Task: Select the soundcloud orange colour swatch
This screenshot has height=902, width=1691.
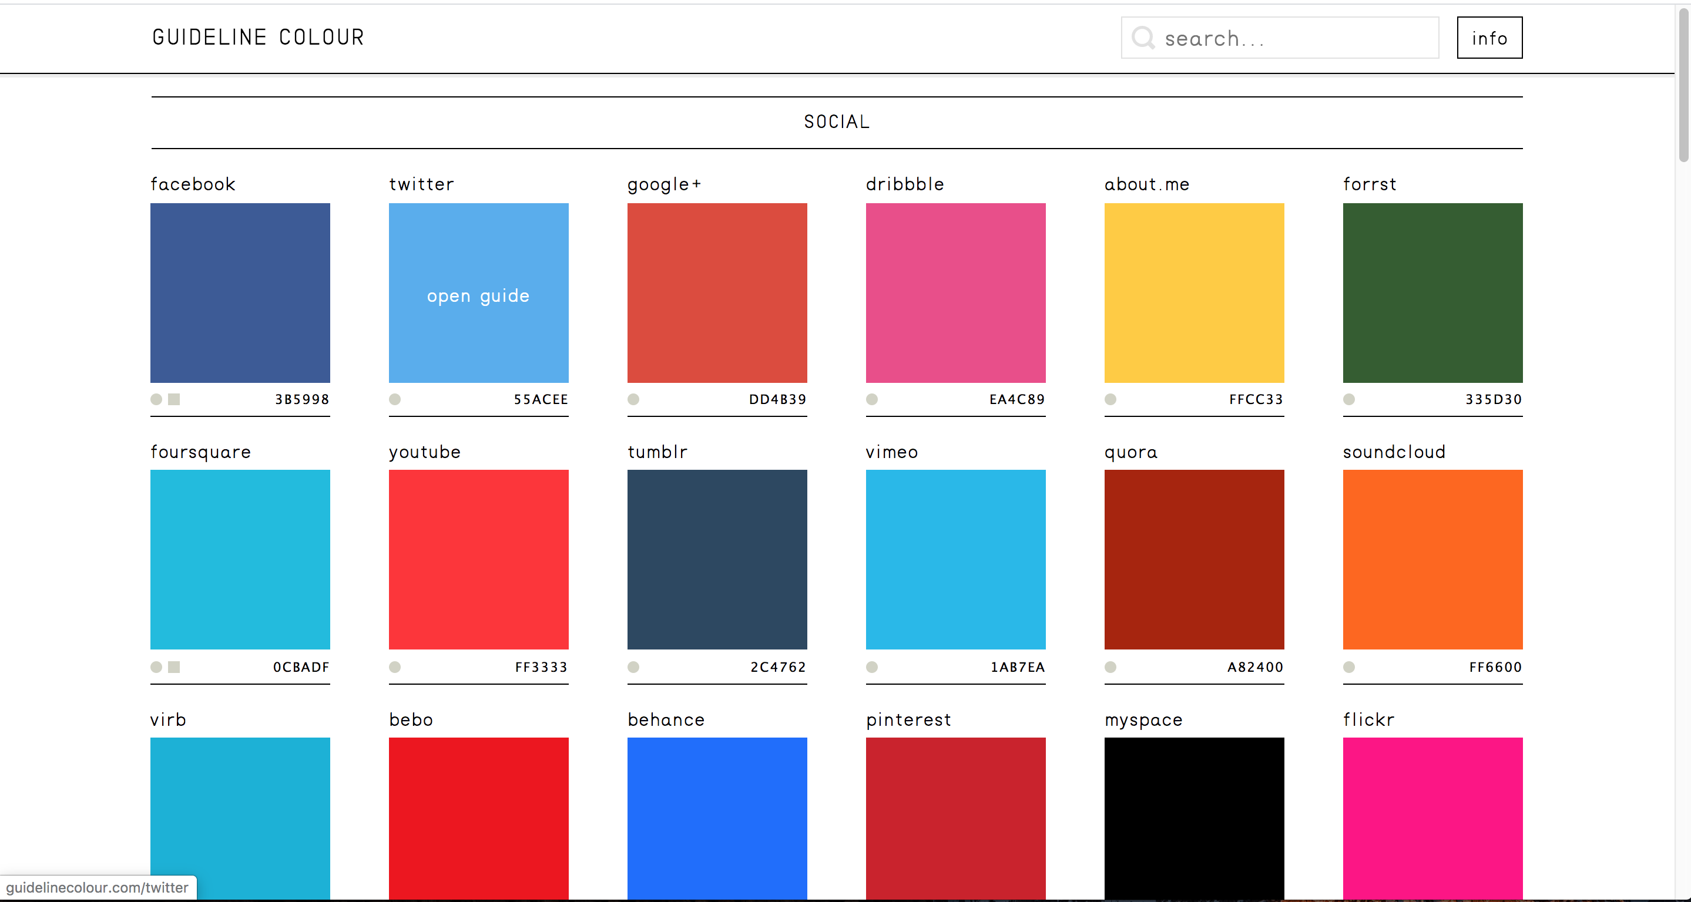Action: [1433, 560]
